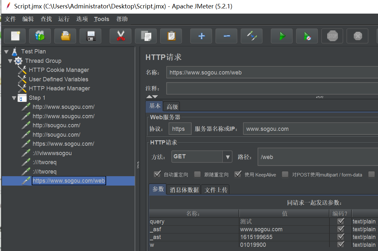Open the 选项 menu
Viewport: 378px width, 251px height.
[x=82, y=19]
